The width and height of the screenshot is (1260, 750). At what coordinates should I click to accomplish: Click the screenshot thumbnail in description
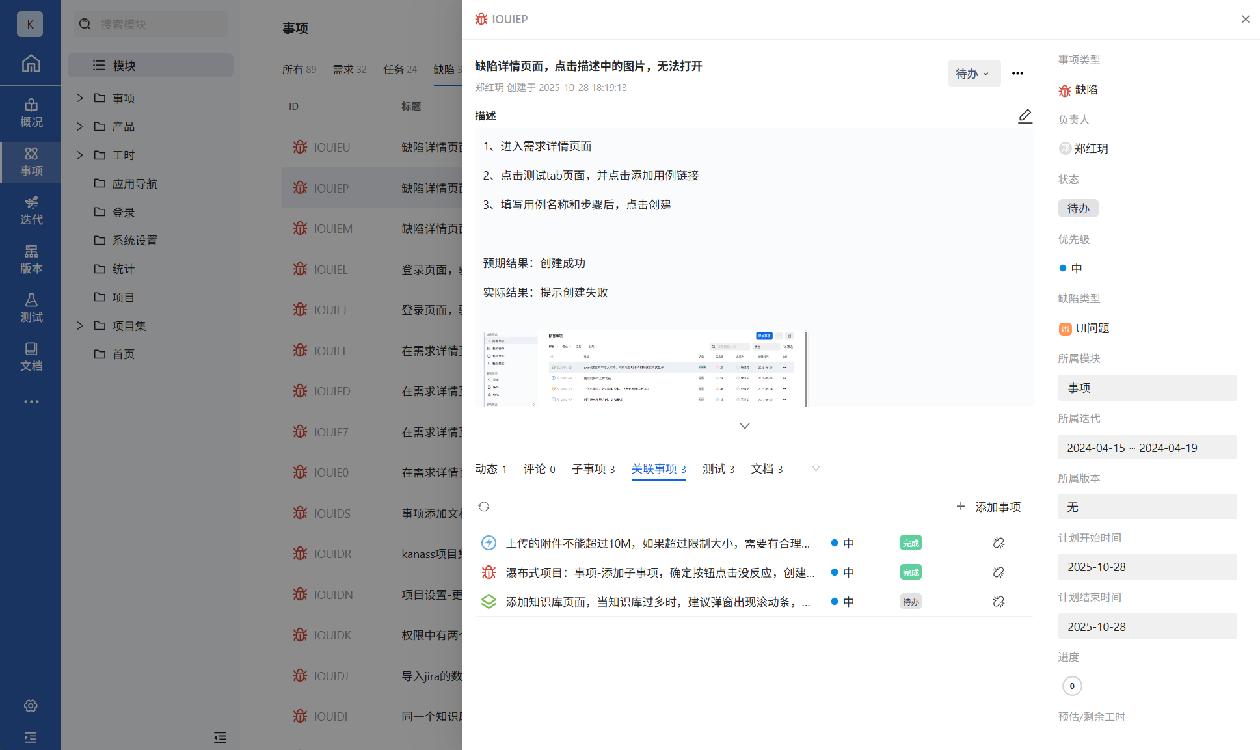[x=645, y=368]
